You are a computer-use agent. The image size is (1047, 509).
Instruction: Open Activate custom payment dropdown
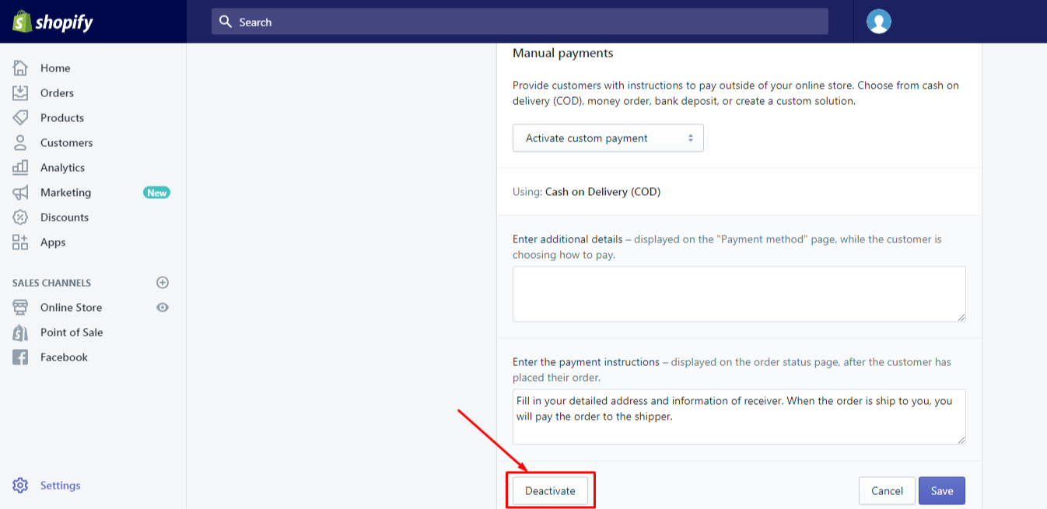tap(608, 138)
